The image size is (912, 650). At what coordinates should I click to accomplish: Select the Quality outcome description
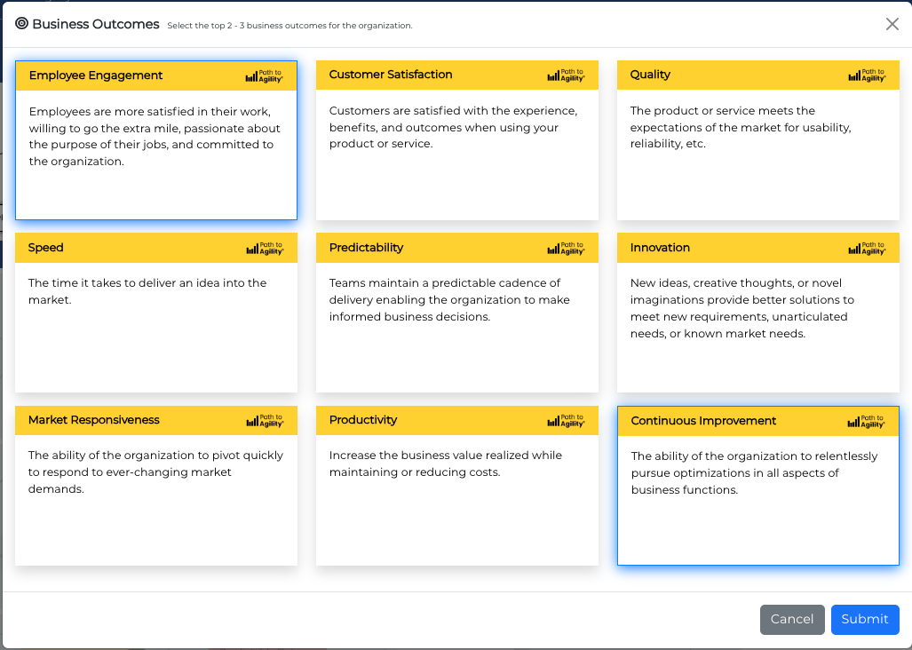741,127
